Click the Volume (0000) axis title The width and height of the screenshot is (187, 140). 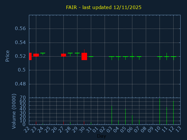(x=14, y=111)
